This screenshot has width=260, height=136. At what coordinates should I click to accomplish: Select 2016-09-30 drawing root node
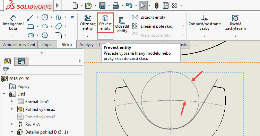pyautogui.click(x=15, y=79)
